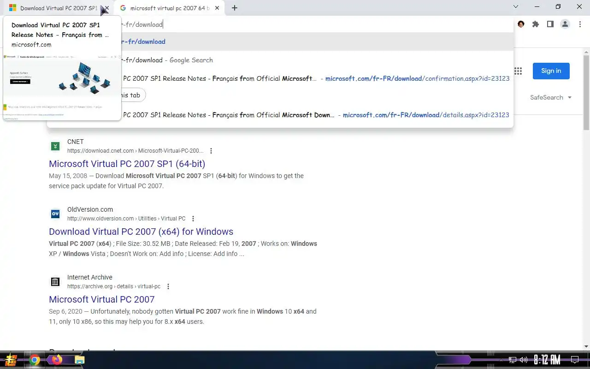590x369 pixels.
Task: Toggle the Chrome side panel icon
Action: pyautogui.click(x=550, y=24)
